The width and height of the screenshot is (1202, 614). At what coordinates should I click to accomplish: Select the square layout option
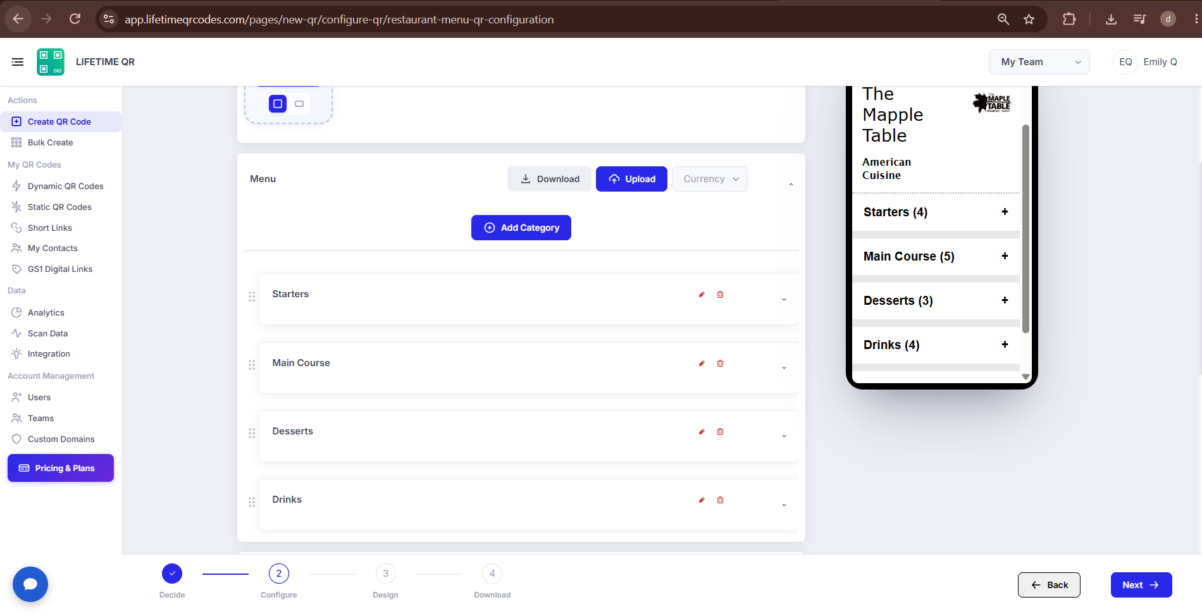(278, 104)
